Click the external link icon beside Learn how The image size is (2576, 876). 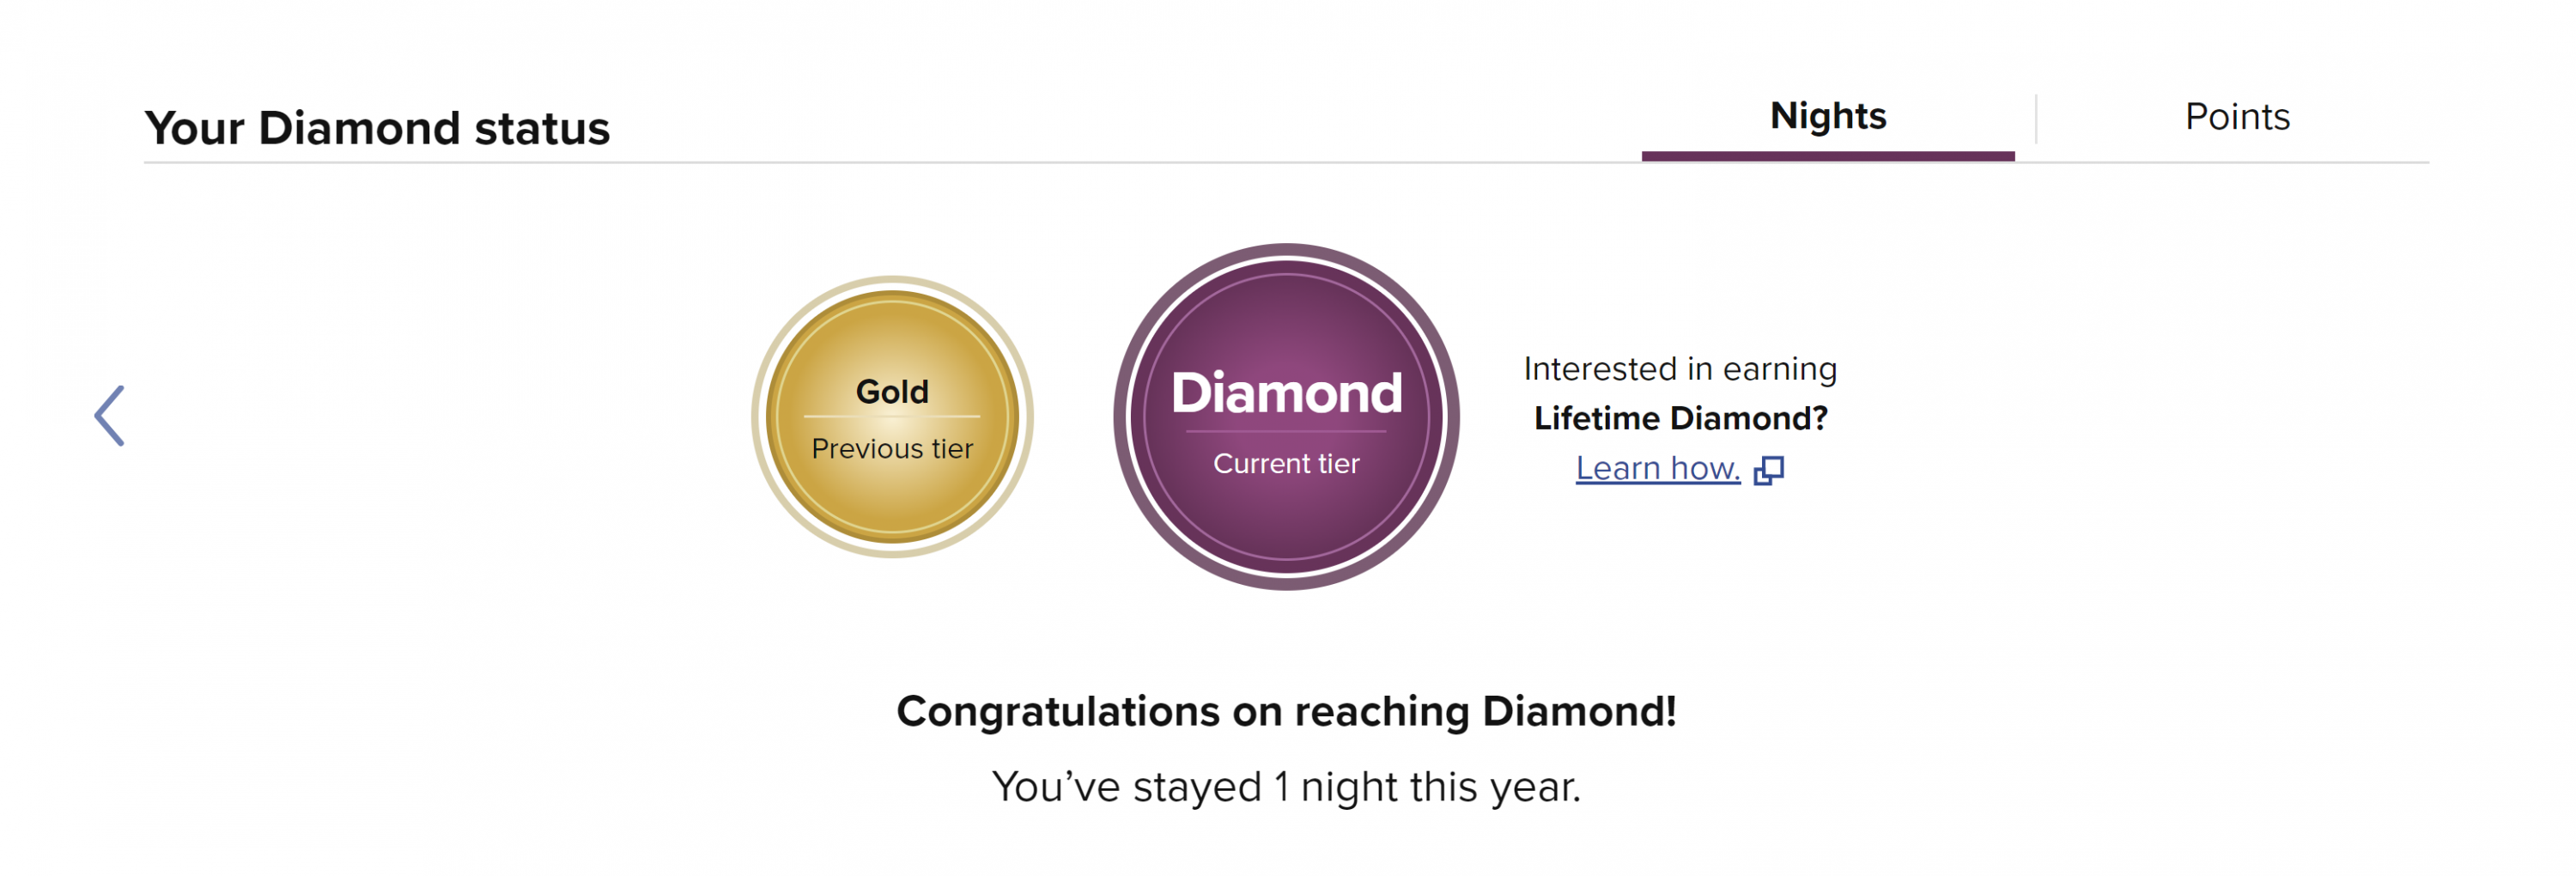coord(1769,470)
